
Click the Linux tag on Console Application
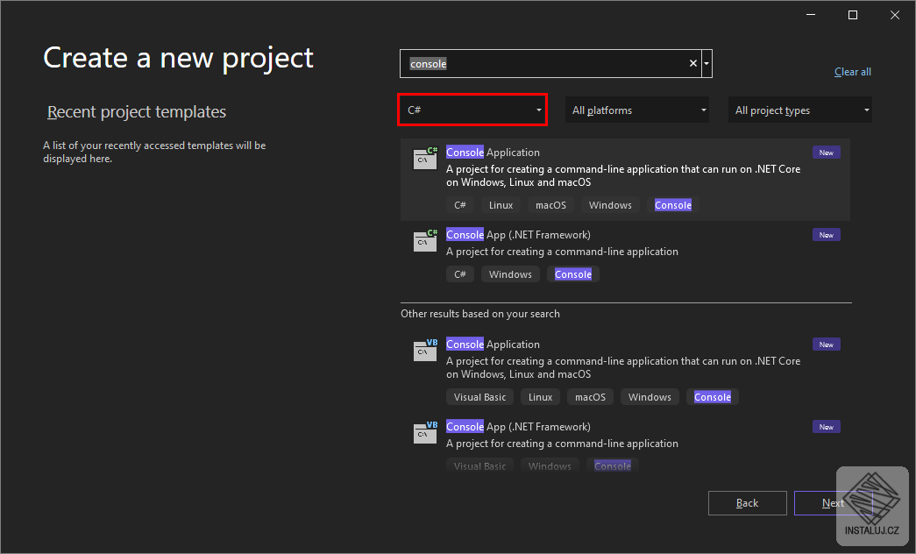(500, 204)
